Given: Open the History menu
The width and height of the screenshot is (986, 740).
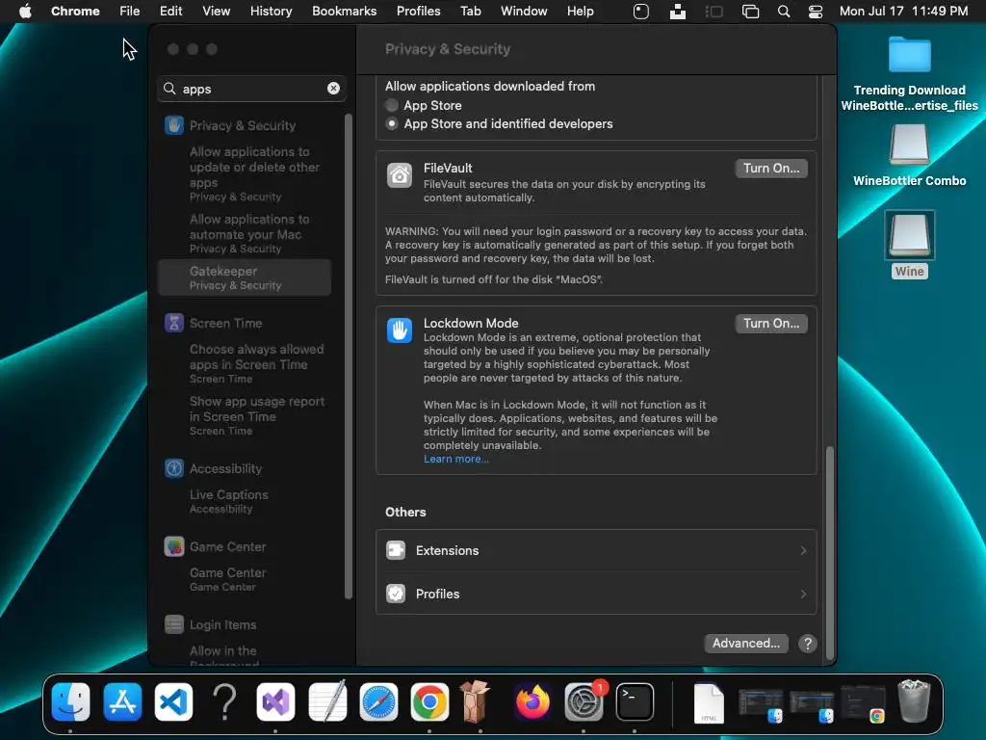Looking at the screenshot, I should coord(271,11).
